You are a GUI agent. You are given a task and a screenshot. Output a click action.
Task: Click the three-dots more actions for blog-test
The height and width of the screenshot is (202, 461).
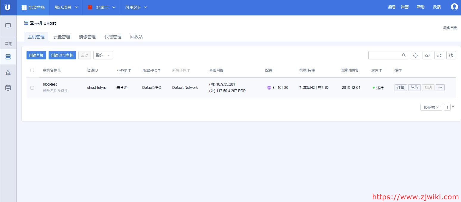pos(440,88)
